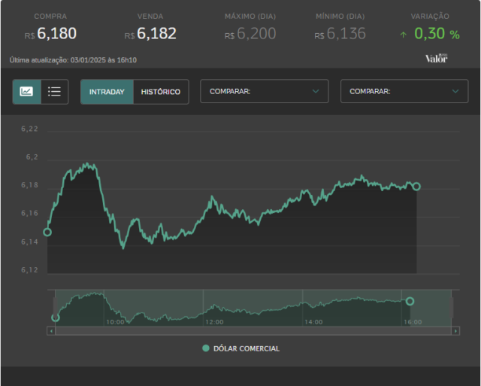Click the chart's starting point marker
The image size is (481, 386).
pyautogui.click(x=47, y=233)
